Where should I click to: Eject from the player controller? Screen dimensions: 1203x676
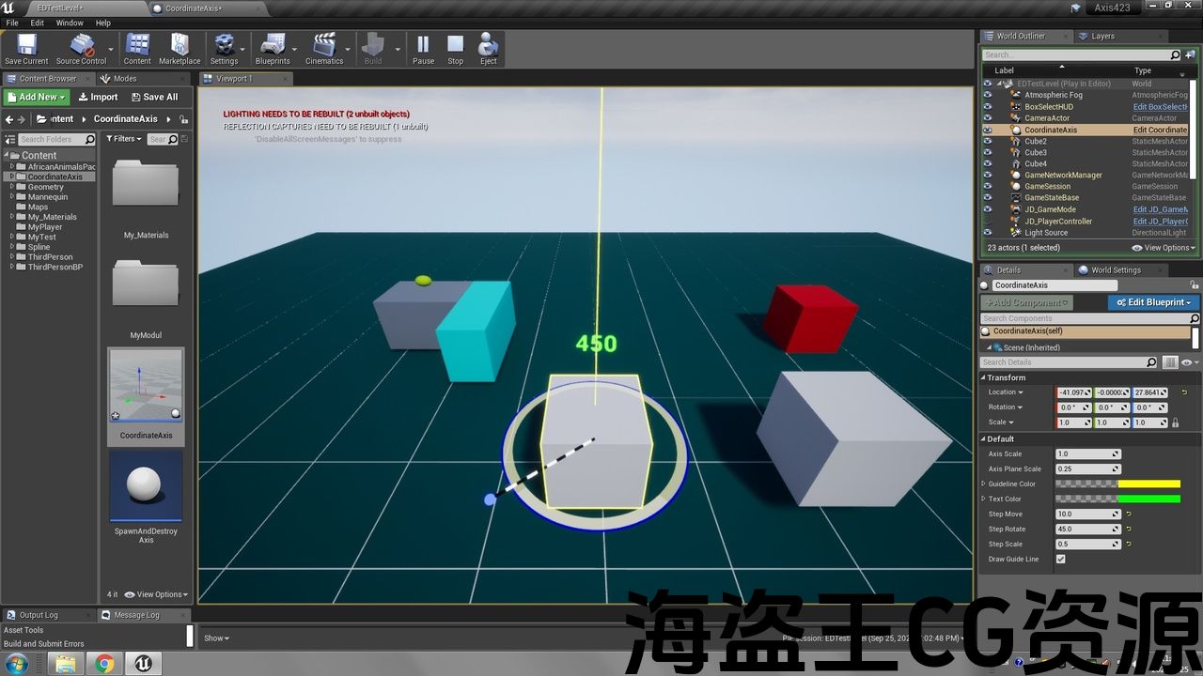488,49
